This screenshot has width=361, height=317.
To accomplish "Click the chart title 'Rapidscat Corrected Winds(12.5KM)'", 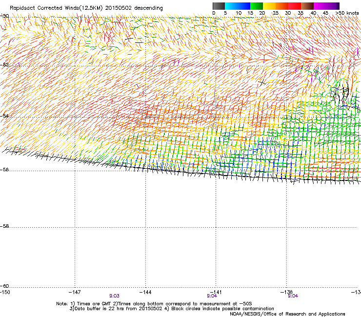I will (x=56, y=8).
